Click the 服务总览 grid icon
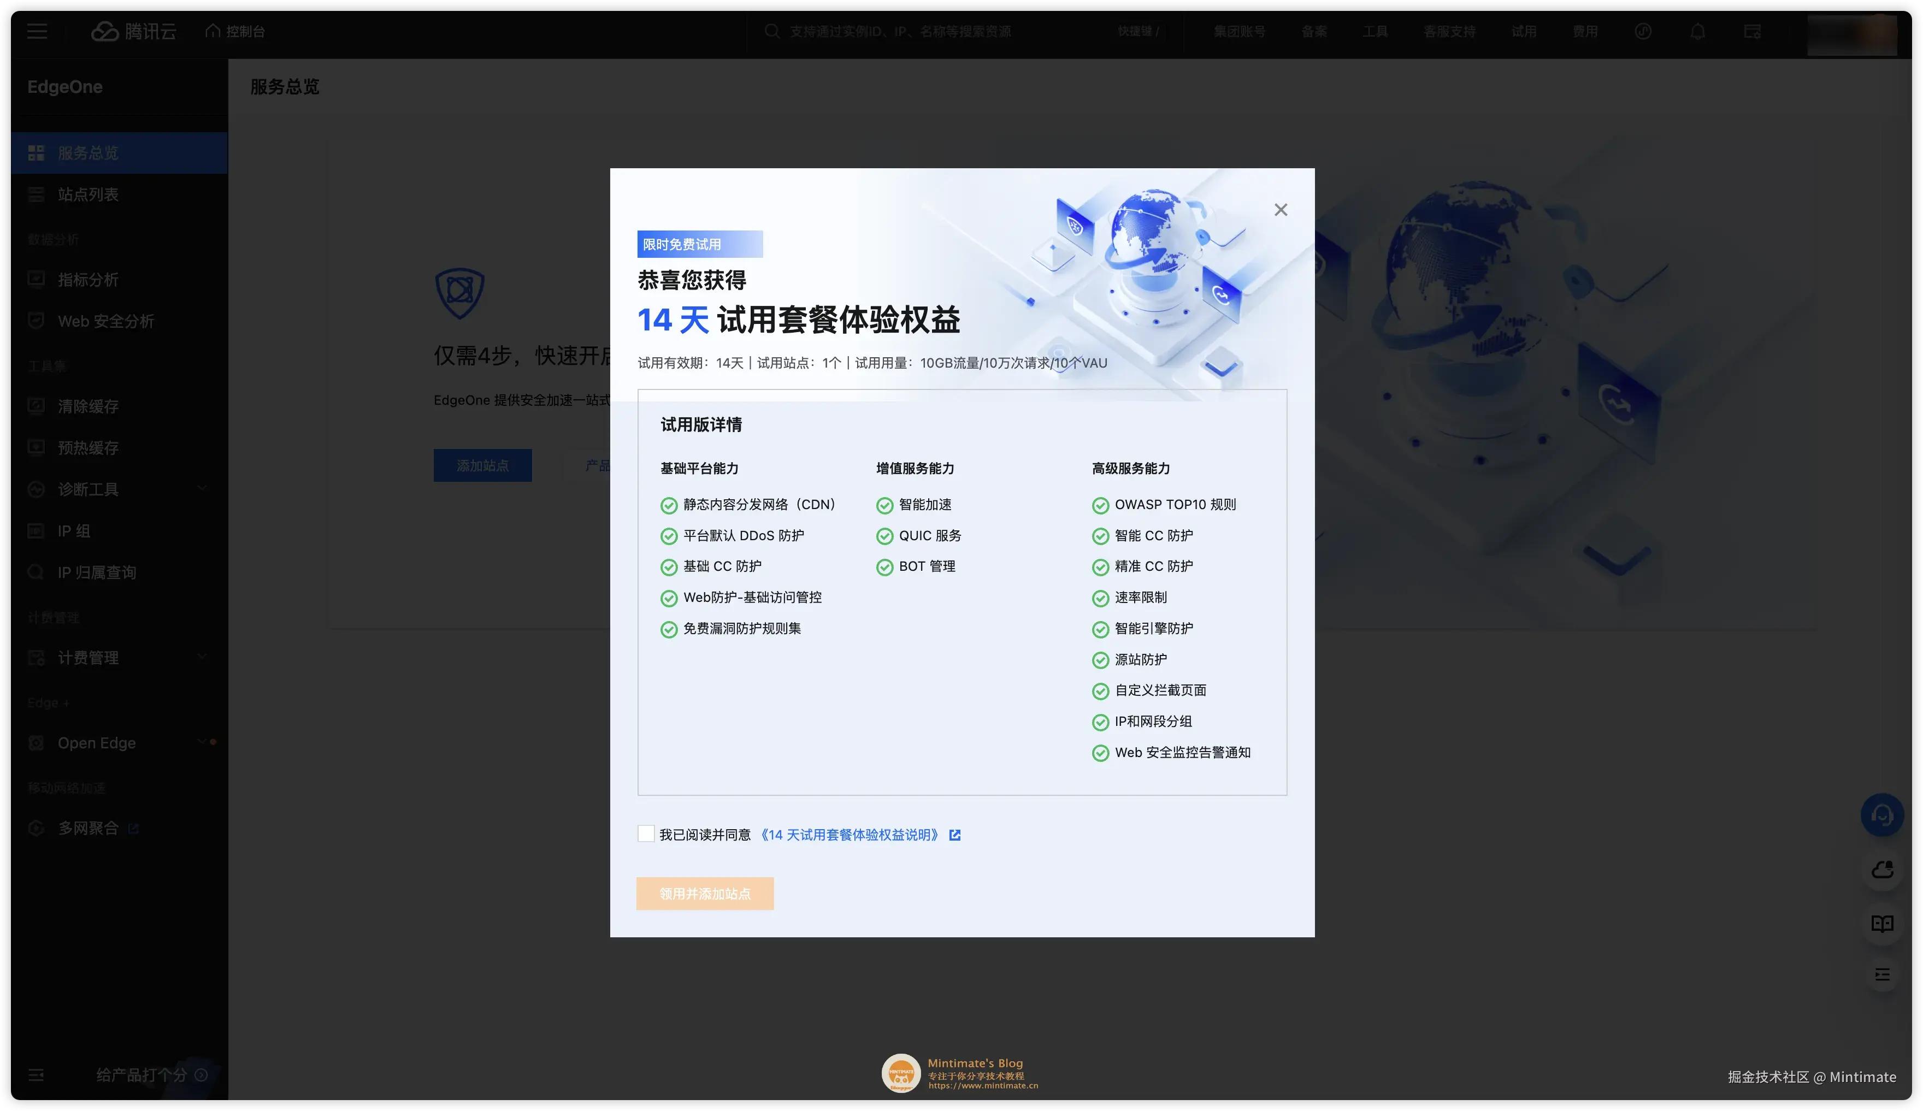1923x1111 pixels. point(36,152)
